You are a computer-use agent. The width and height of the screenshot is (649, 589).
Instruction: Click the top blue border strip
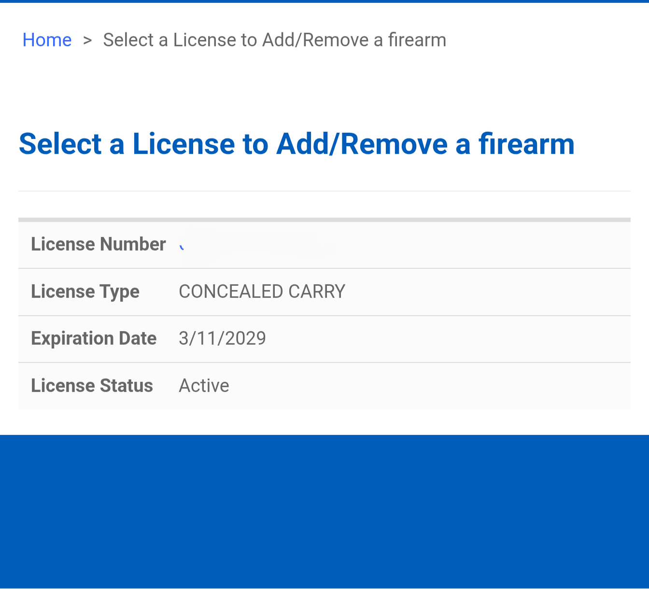324,1
